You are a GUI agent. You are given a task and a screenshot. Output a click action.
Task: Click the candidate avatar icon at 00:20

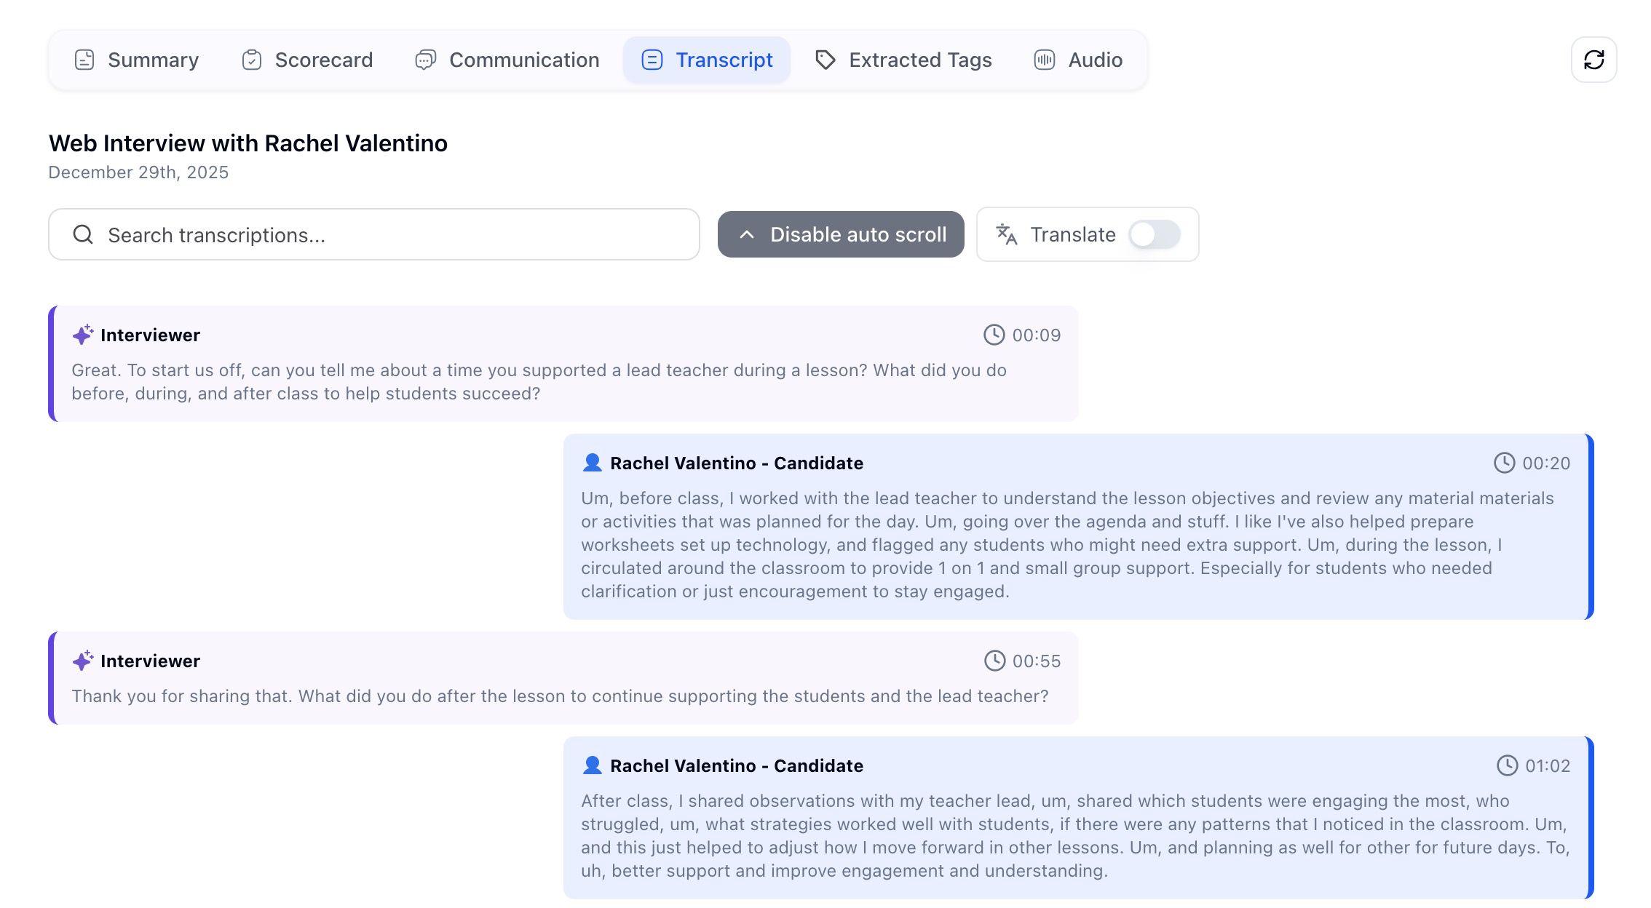point(592,463)
